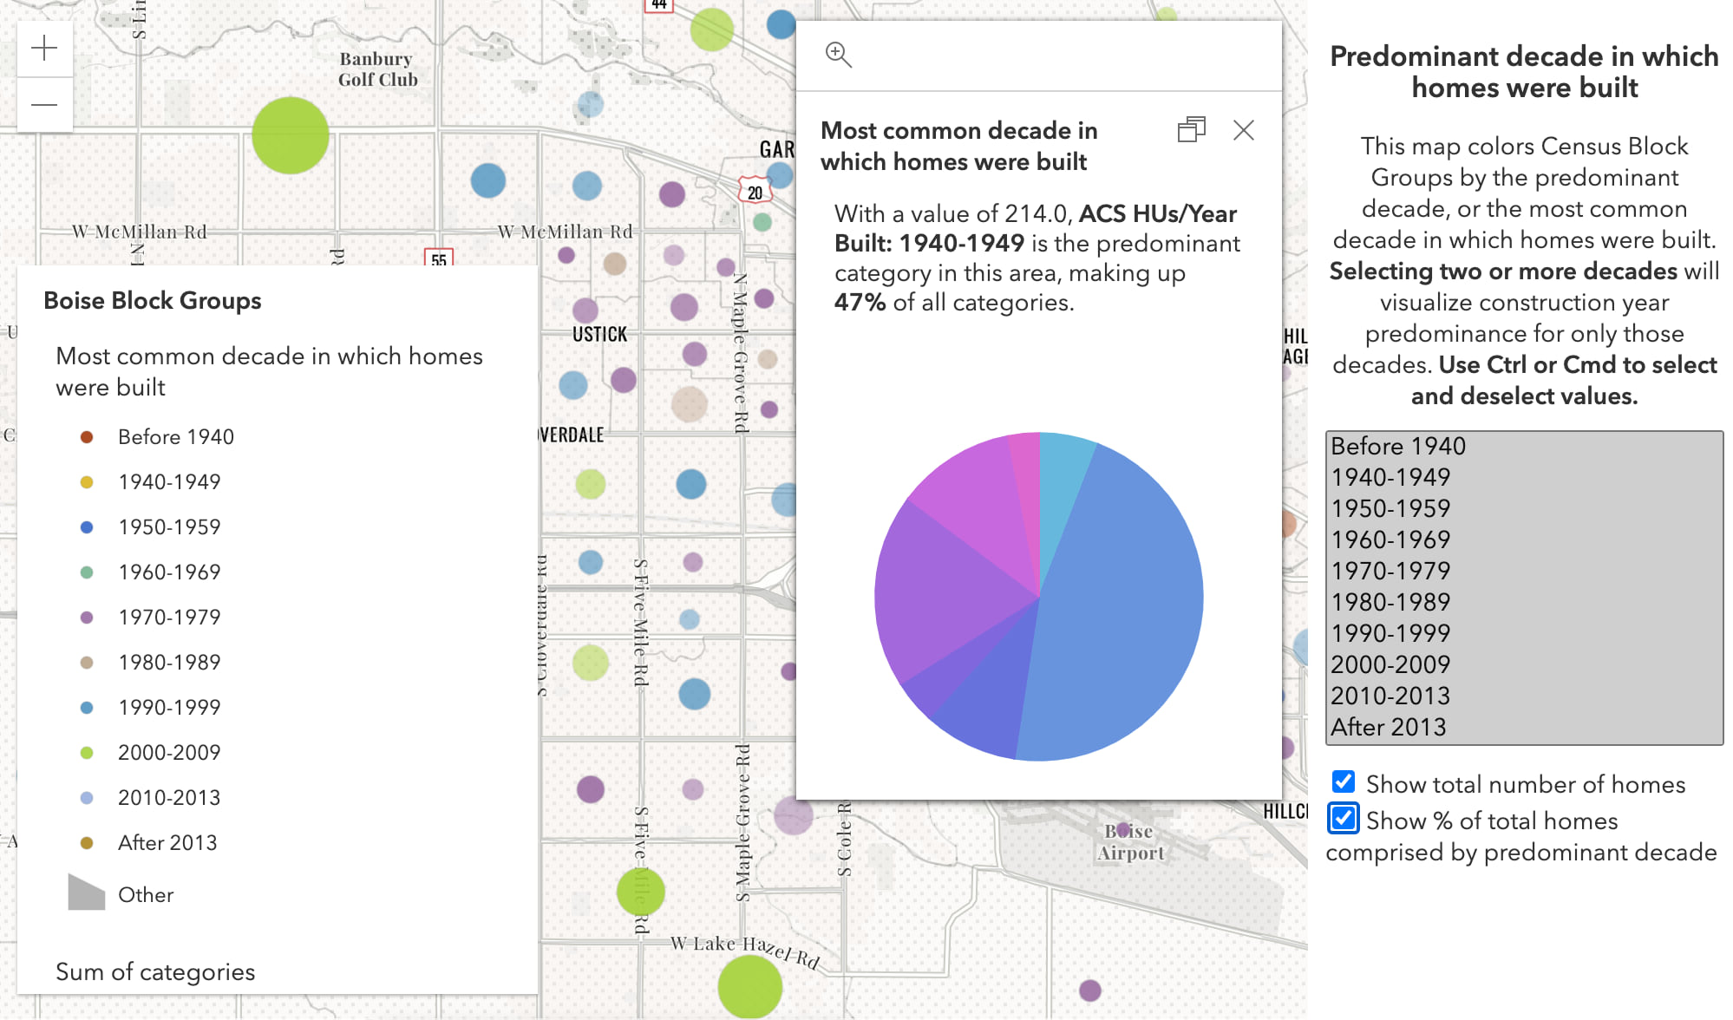
Task: Uncheck Show total number of homes
Action: pyautogui.click(x=1344, y=782)
